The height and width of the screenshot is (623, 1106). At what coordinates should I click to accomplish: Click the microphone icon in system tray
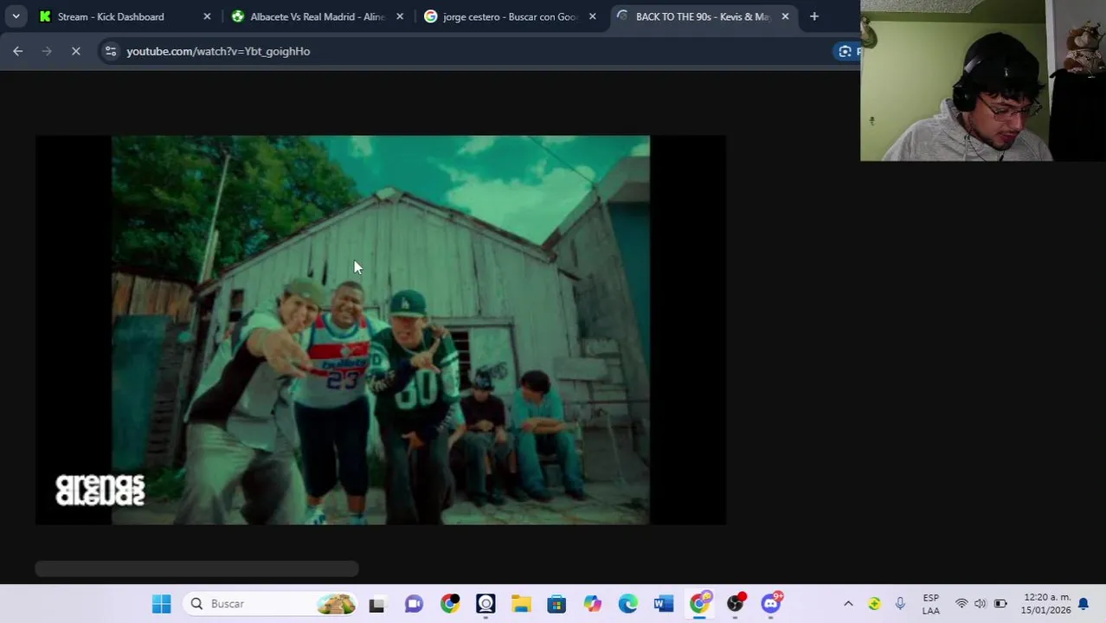point(900,604)
